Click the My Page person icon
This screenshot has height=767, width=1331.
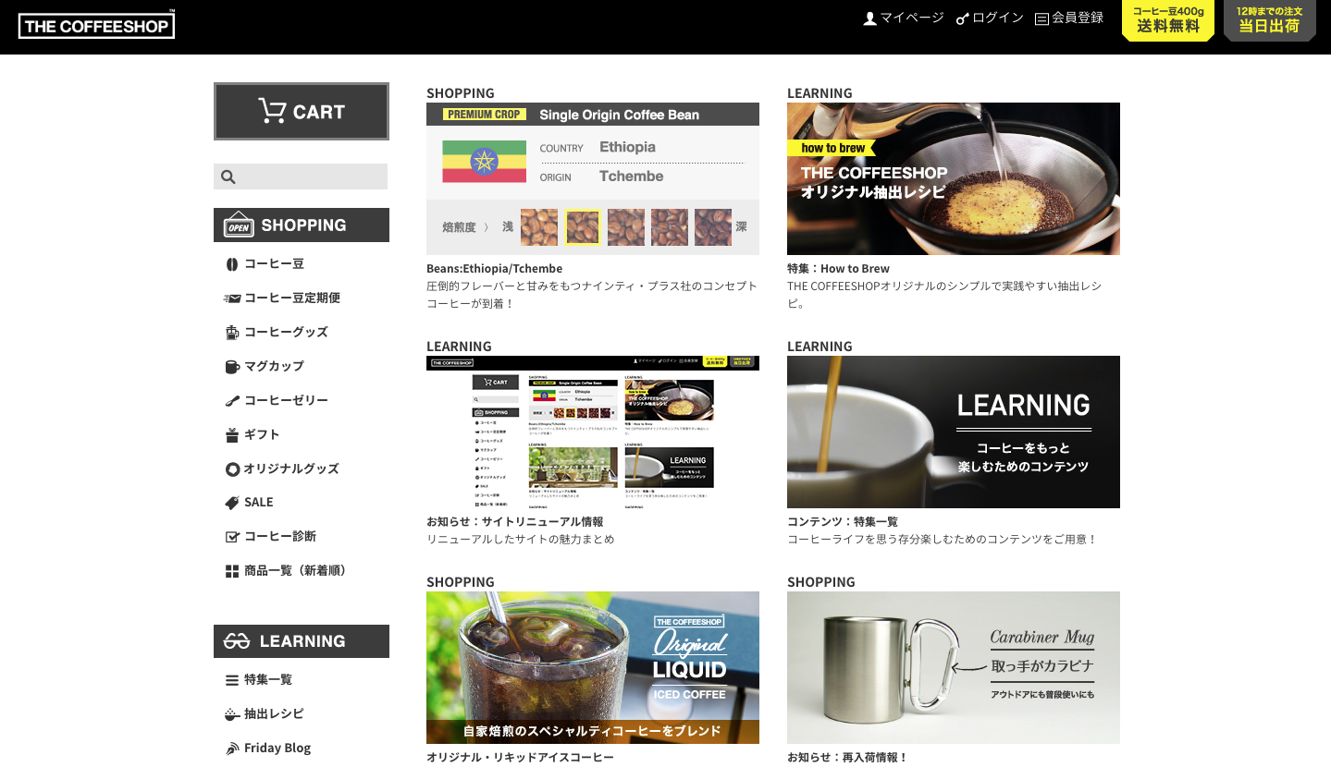click(x=869, y=18)
